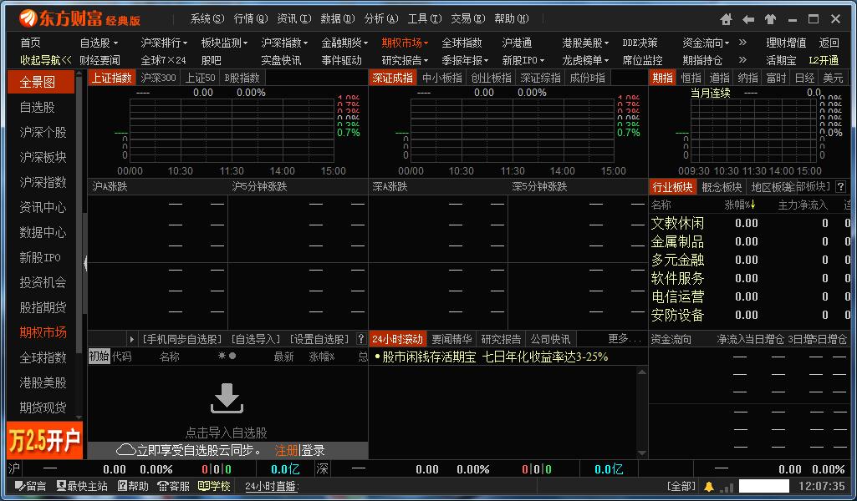The width and height of the screenshot is (857, 501).
Task: Switch to the 创业板指 tab
Action: (492, 78)
